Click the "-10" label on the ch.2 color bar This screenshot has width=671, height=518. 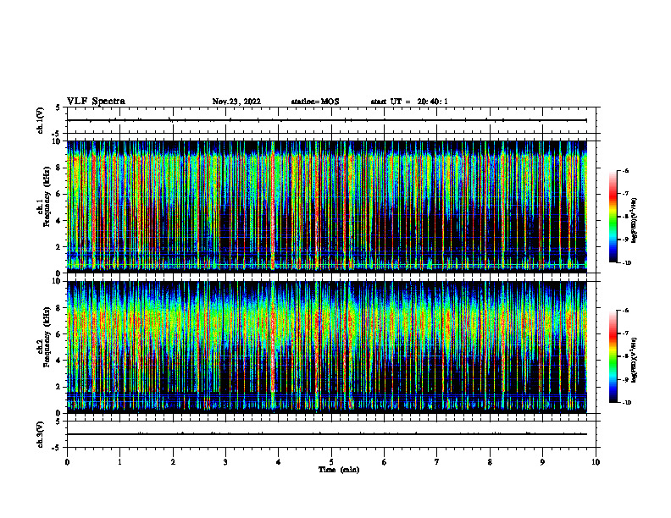point(626,403)
